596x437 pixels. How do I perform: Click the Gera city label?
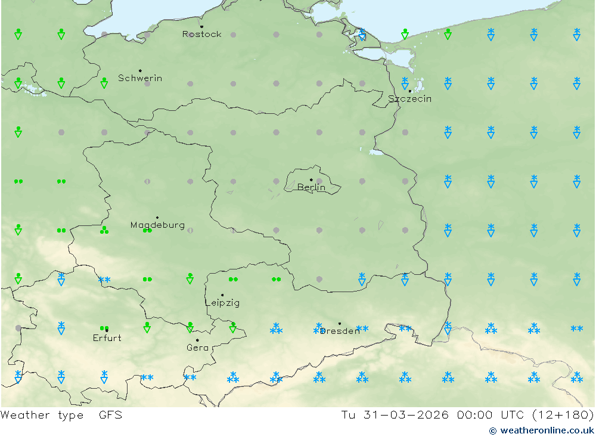pyautogui.click(x=198, y=347)
